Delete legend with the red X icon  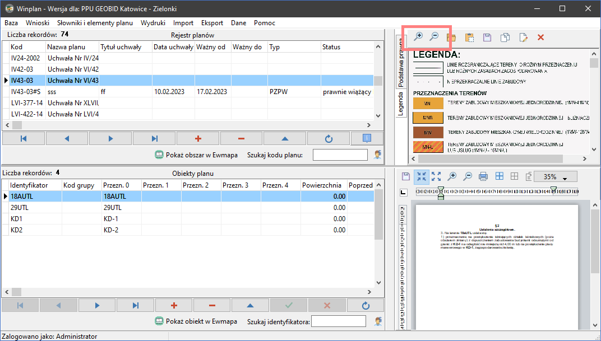[x=540, y=38]
